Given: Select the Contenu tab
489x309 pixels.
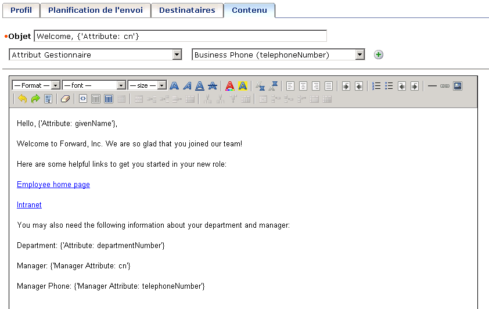Looking at the screenshot, I should pos(250,10).
